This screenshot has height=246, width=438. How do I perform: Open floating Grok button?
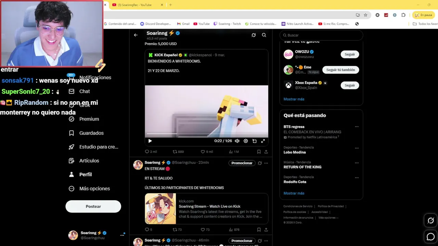coord(430,221)
